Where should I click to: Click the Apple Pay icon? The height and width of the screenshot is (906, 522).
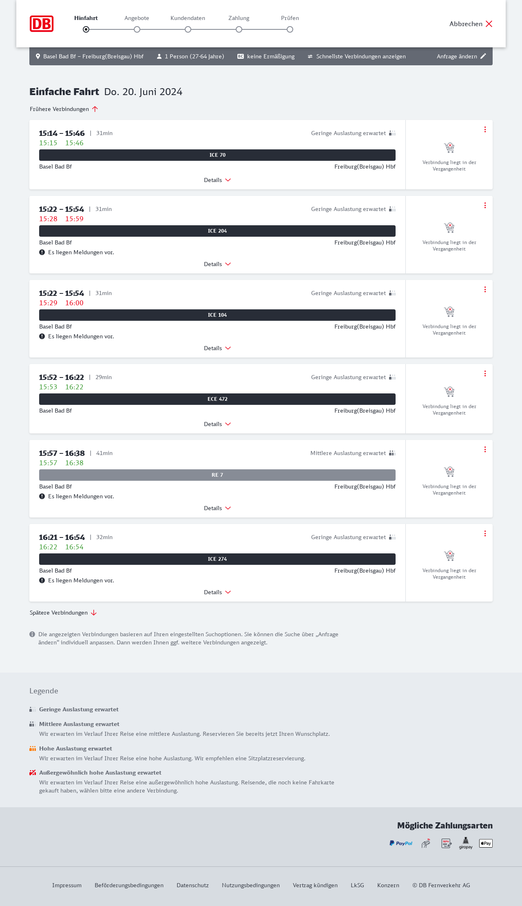point(486,843)
